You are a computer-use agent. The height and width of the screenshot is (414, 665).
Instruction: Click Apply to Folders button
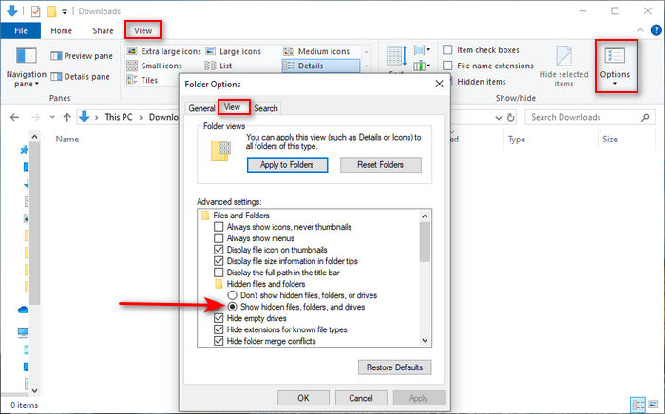(x=287, y=165)
